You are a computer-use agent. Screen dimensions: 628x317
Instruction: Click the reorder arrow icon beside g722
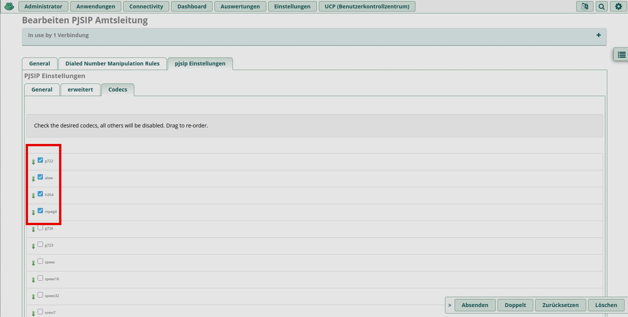click(33, 162)
